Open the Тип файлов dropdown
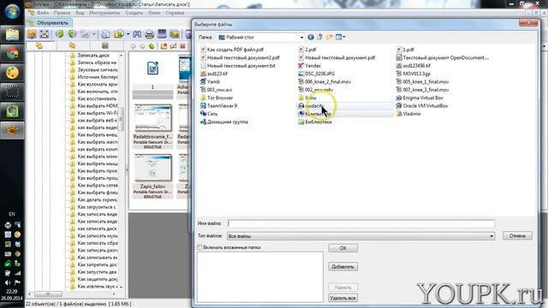This screenshot has width=548, height=308. click(491, 236)
